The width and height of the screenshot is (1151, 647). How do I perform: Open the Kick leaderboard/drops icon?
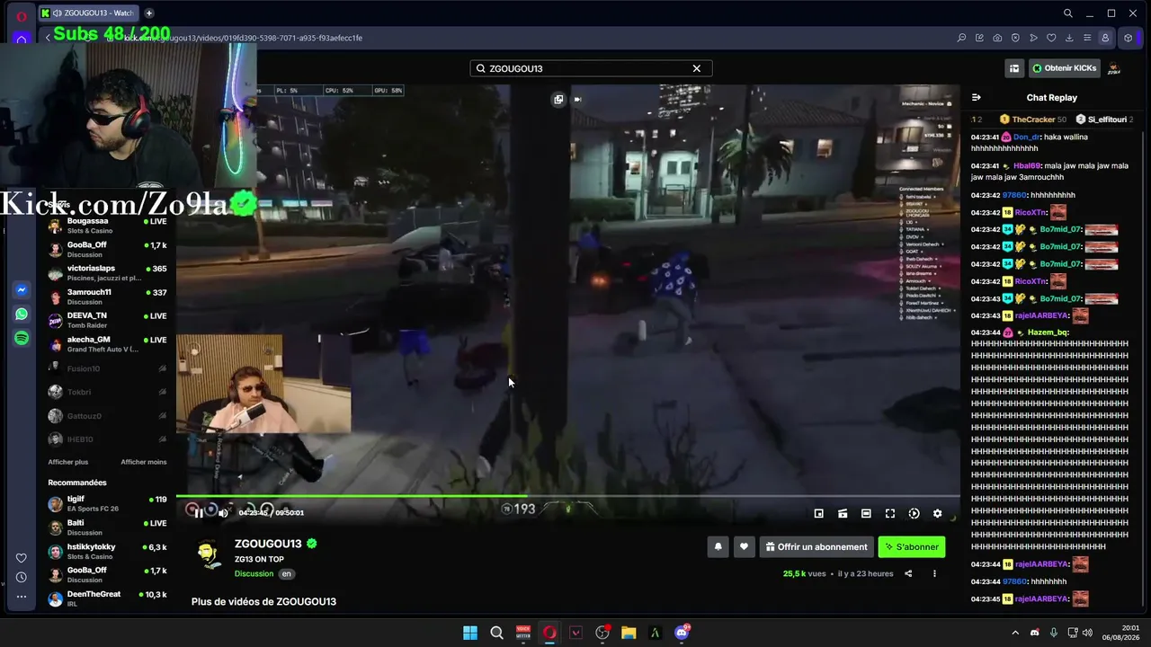(x=1014, y=68)
